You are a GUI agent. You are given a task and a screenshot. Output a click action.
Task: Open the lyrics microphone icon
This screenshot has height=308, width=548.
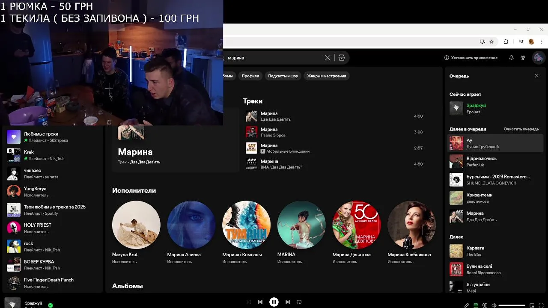tap(467, 305)
